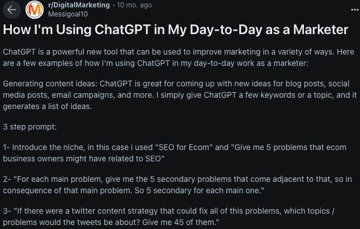Click step 1 'Introduce the niche' text
Screen dimensions: 360x229
coord(175,153)
